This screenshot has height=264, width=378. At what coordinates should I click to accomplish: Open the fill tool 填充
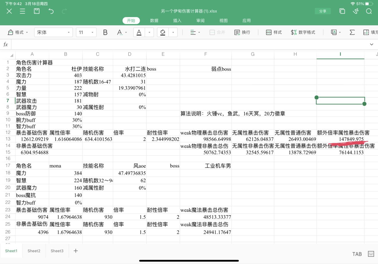tap(371, 32)
